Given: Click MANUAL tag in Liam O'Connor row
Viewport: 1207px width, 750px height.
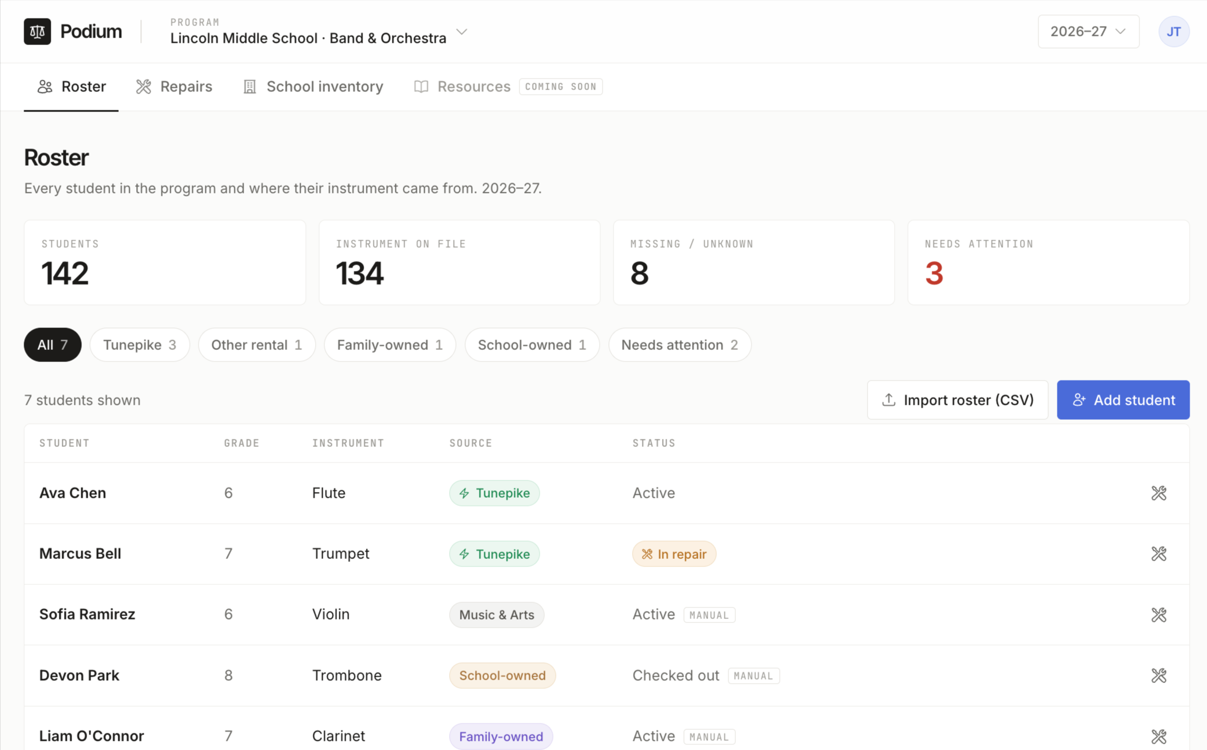Looking at the screenshot, I should (709, 737).
